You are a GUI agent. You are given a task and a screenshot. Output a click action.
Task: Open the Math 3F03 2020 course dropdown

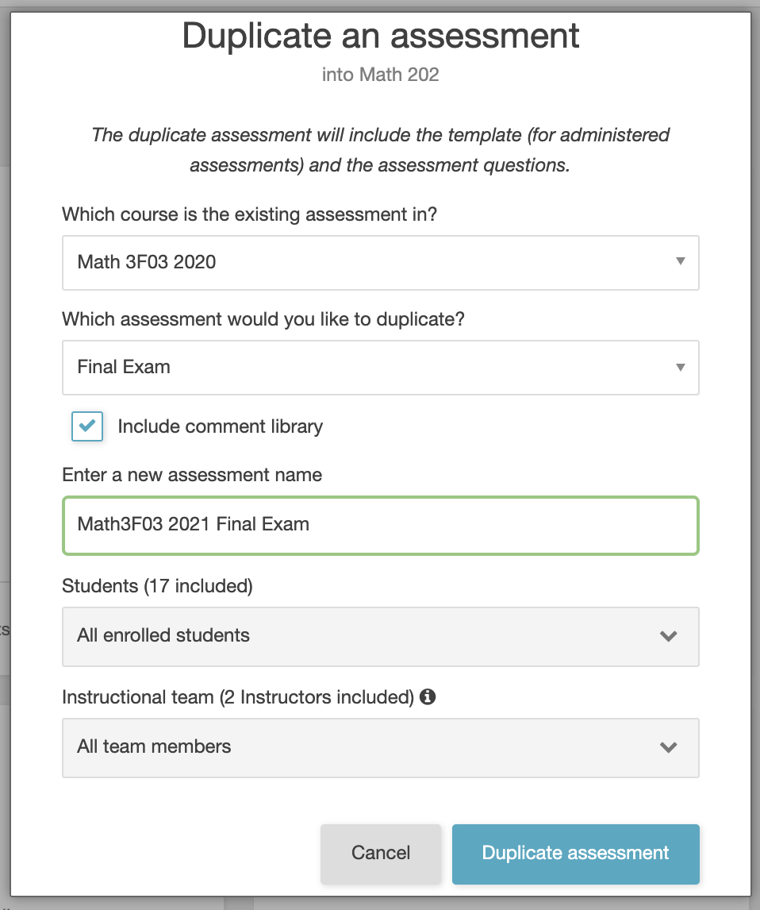[380, 262]
